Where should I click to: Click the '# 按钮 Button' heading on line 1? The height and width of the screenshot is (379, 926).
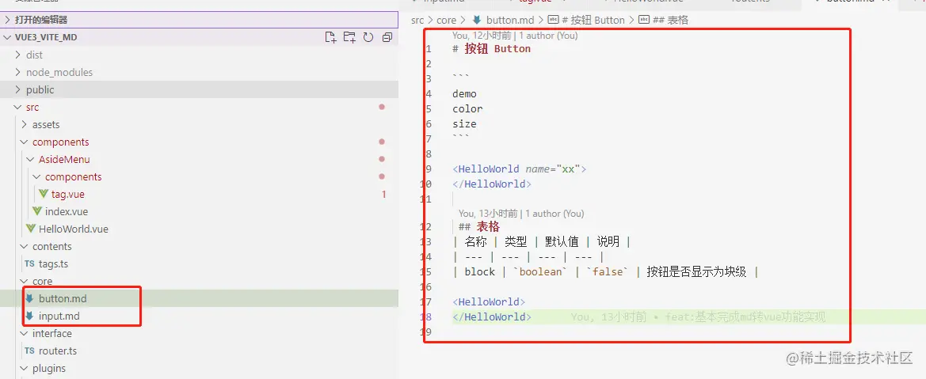(491, 49)
